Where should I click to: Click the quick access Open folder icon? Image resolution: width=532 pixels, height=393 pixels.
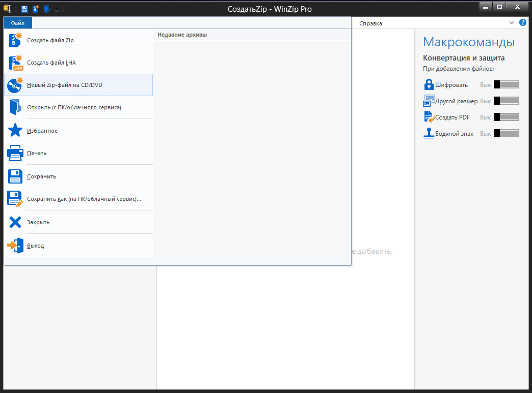click(47, 9)
